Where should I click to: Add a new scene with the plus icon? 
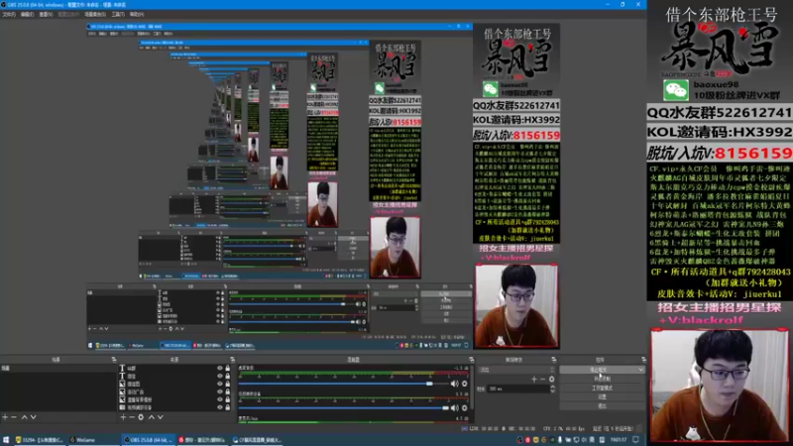[5, 417]
